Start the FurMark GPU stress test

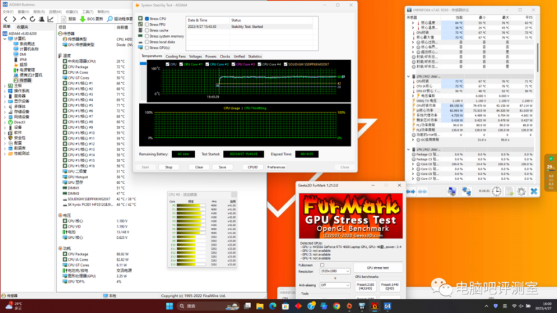378,268
